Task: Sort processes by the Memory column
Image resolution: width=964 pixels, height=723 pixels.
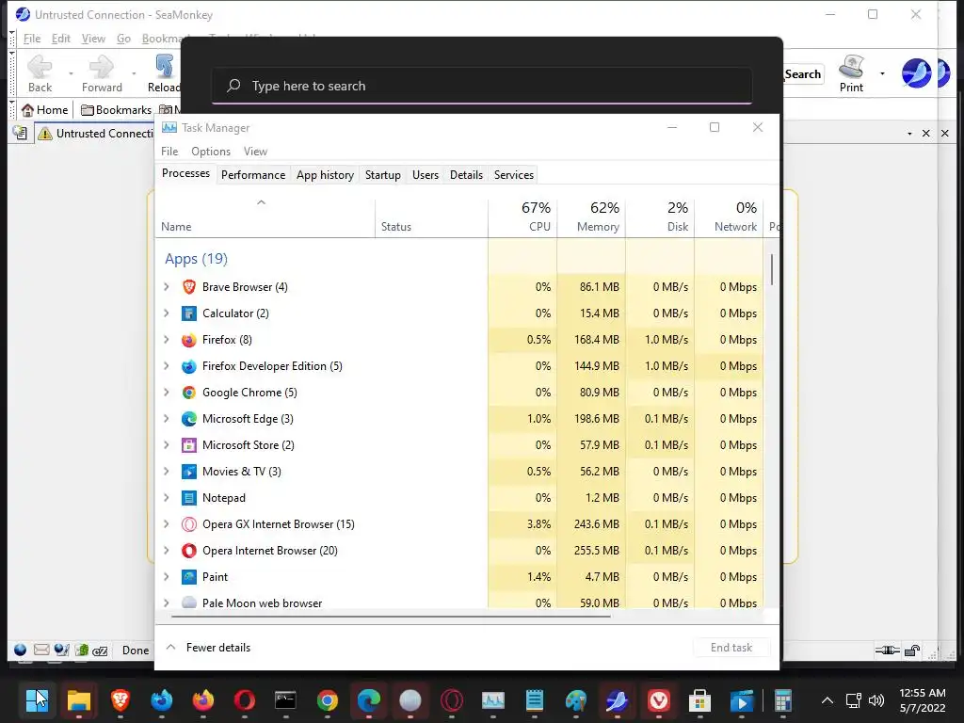Action: tap(591, 217)
